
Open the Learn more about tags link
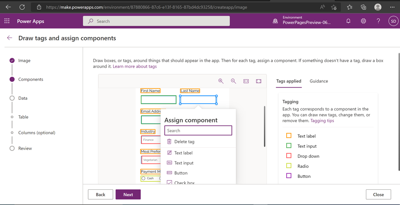pos(135,66)
